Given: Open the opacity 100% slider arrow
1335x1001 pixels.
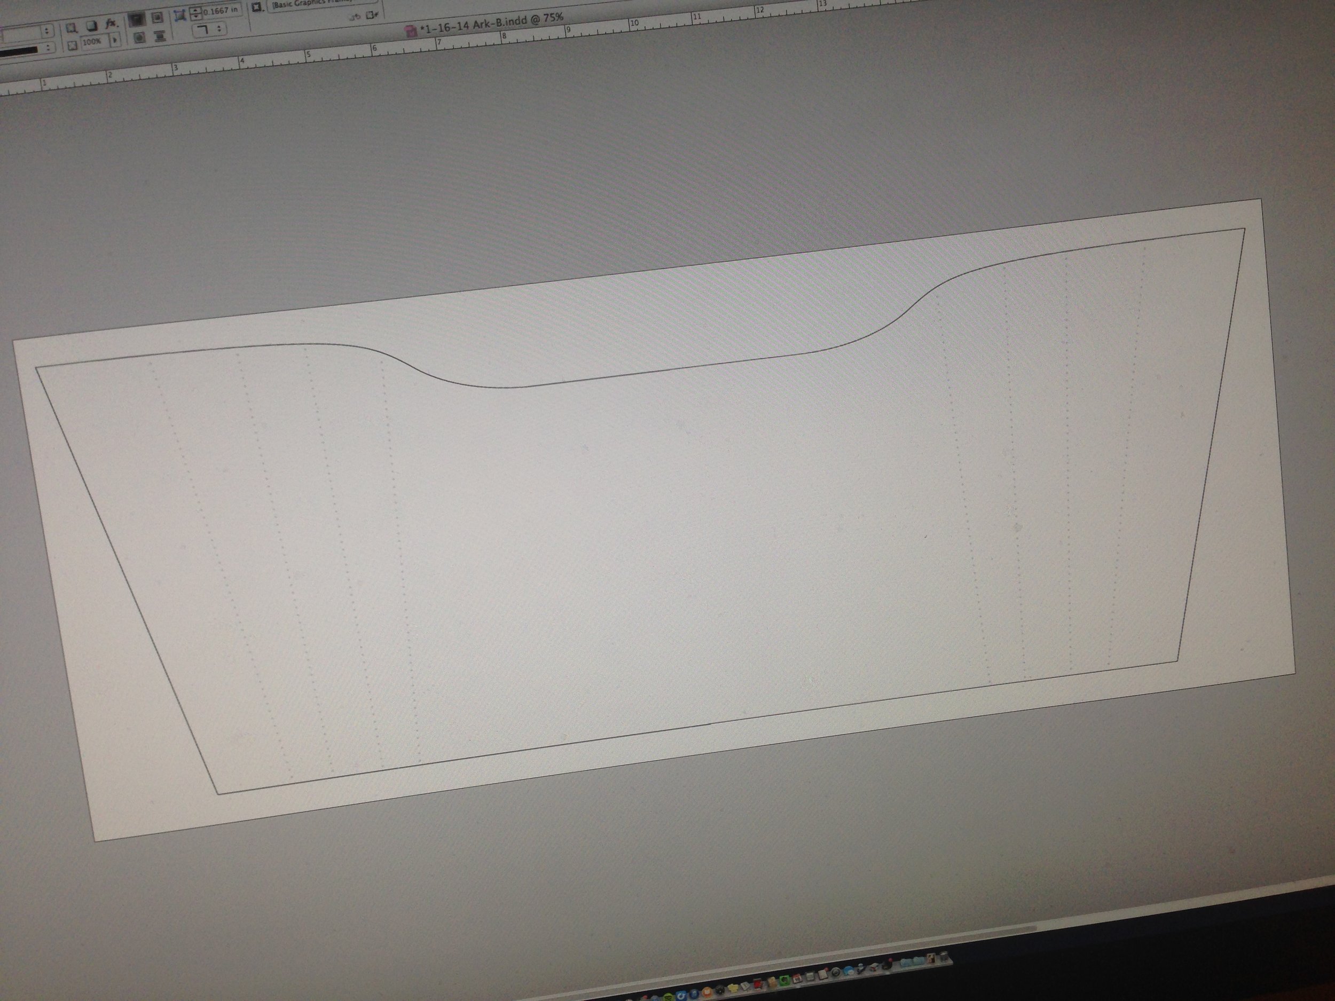Looking at the screenshot, I should pos(115,41).
